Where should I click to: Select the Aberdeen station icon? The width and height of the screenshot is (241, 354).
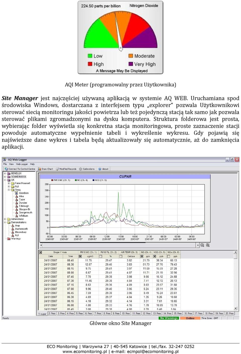click(17, 193)
